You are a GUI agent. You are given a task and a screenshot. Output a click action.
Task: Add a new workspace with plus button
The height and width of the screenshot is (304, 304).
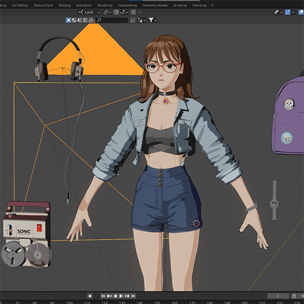pos(212,5)
